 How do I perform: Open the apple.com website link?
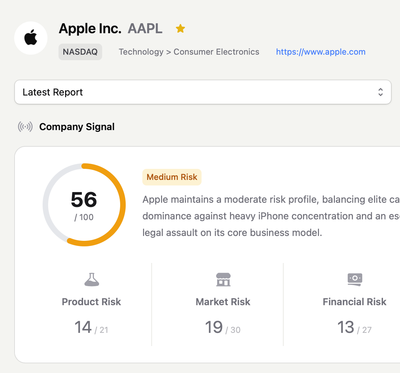click(x=320, y=52)
